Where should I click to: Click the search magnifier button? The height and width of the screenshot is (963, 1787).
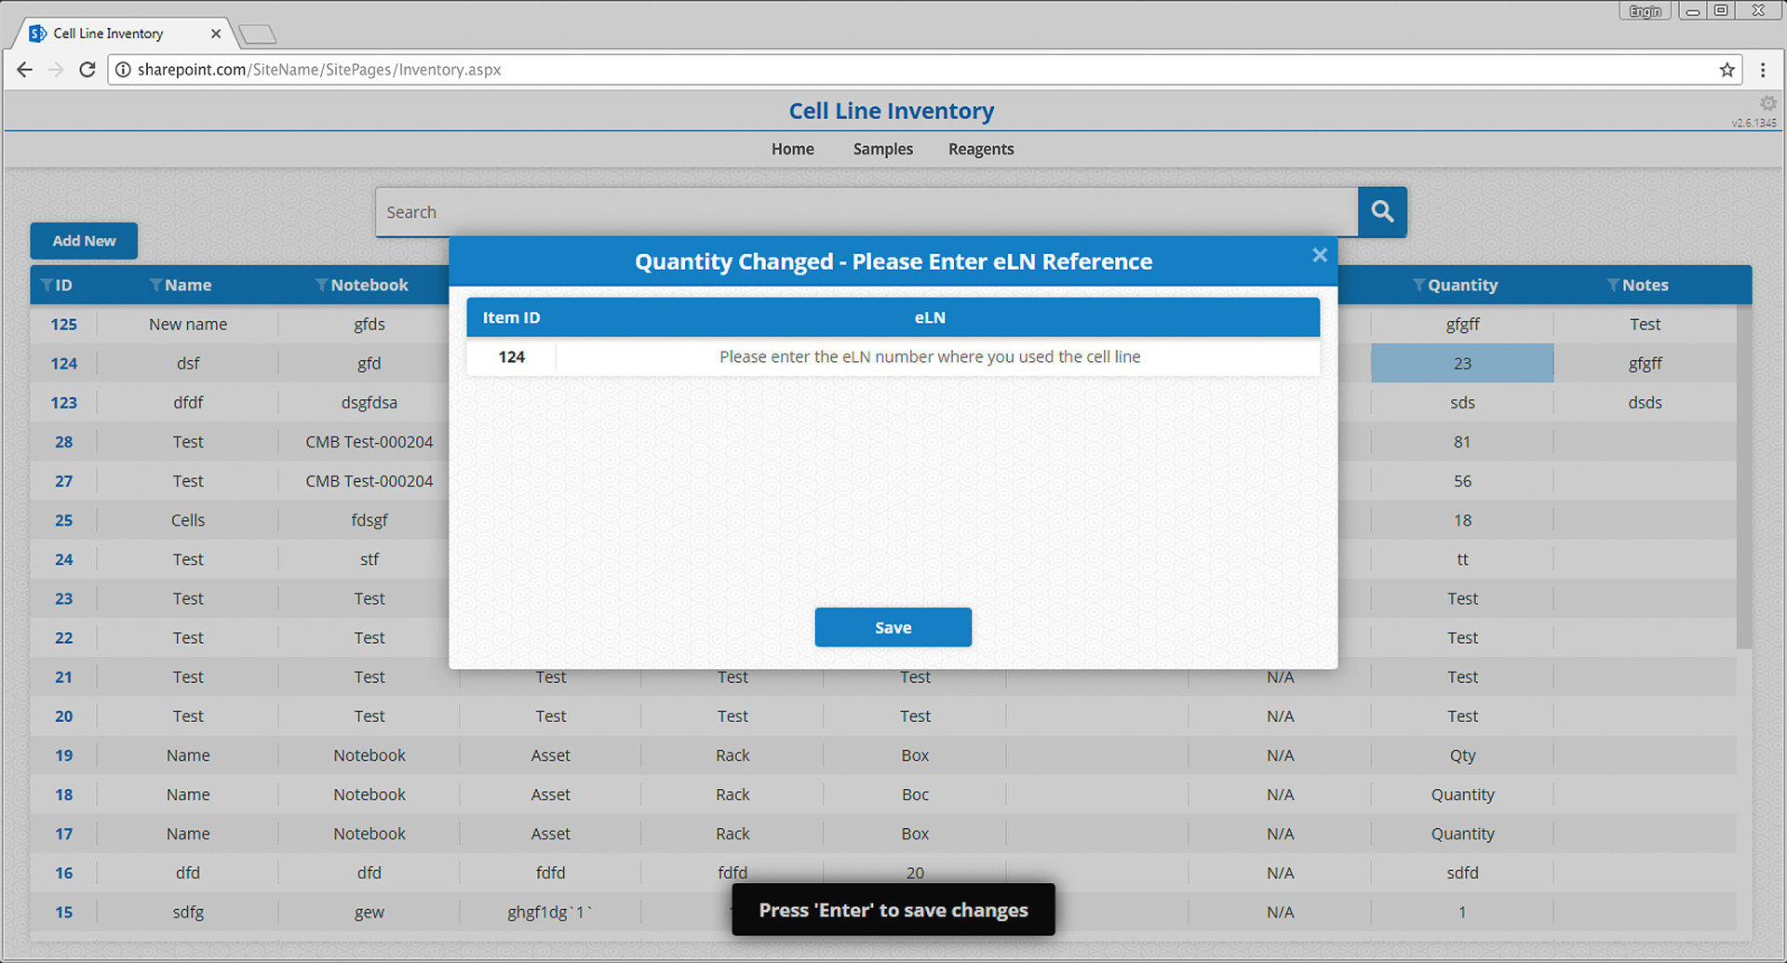click(1382, 212)
